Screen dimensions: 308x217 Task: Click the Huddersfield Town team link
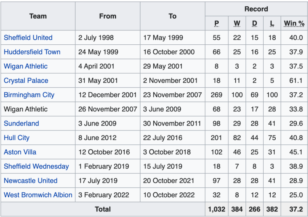(32, 52)
